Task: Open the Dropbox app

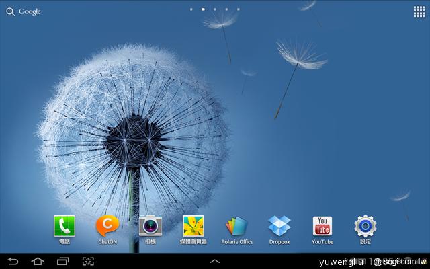Action: tap(279, 227)
